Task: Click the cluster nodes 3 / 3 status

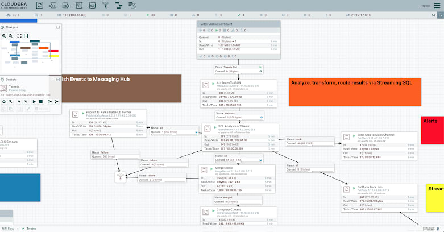Action: pyautogui.click(x=13, y=15)
